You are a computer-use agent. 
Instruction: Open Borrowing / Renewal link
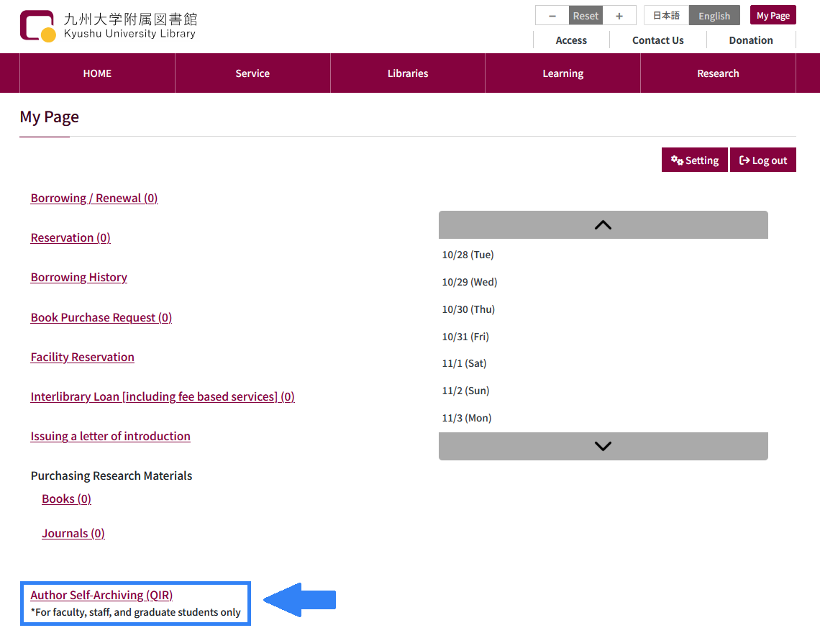pos(94,198)
